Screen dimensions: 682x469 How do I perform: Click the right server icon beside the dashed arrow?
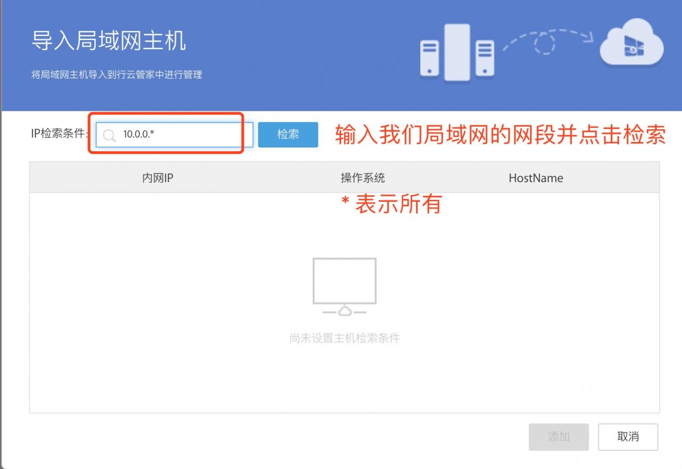(x=484, y=58)
